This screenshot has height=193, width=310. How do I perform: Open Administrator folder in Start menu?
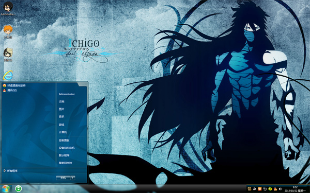(x=67, y=94)
